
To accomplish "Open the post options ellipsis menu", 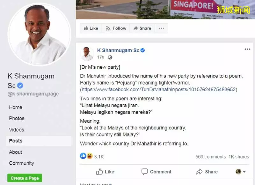I will coord(247,49).
